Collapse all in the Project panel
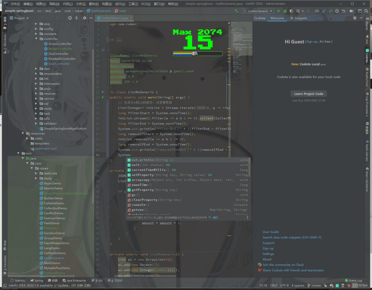 (x=77, y=18)
